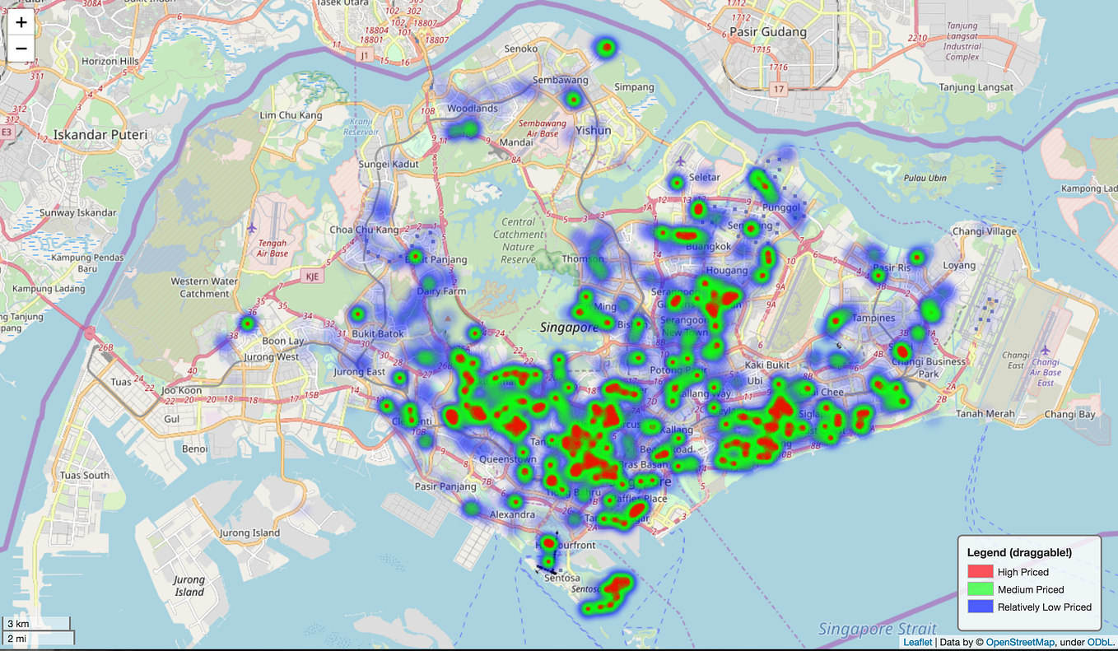Click the green Medium Priced legend swatch
1118x651 pixels.
pos(980,589)
